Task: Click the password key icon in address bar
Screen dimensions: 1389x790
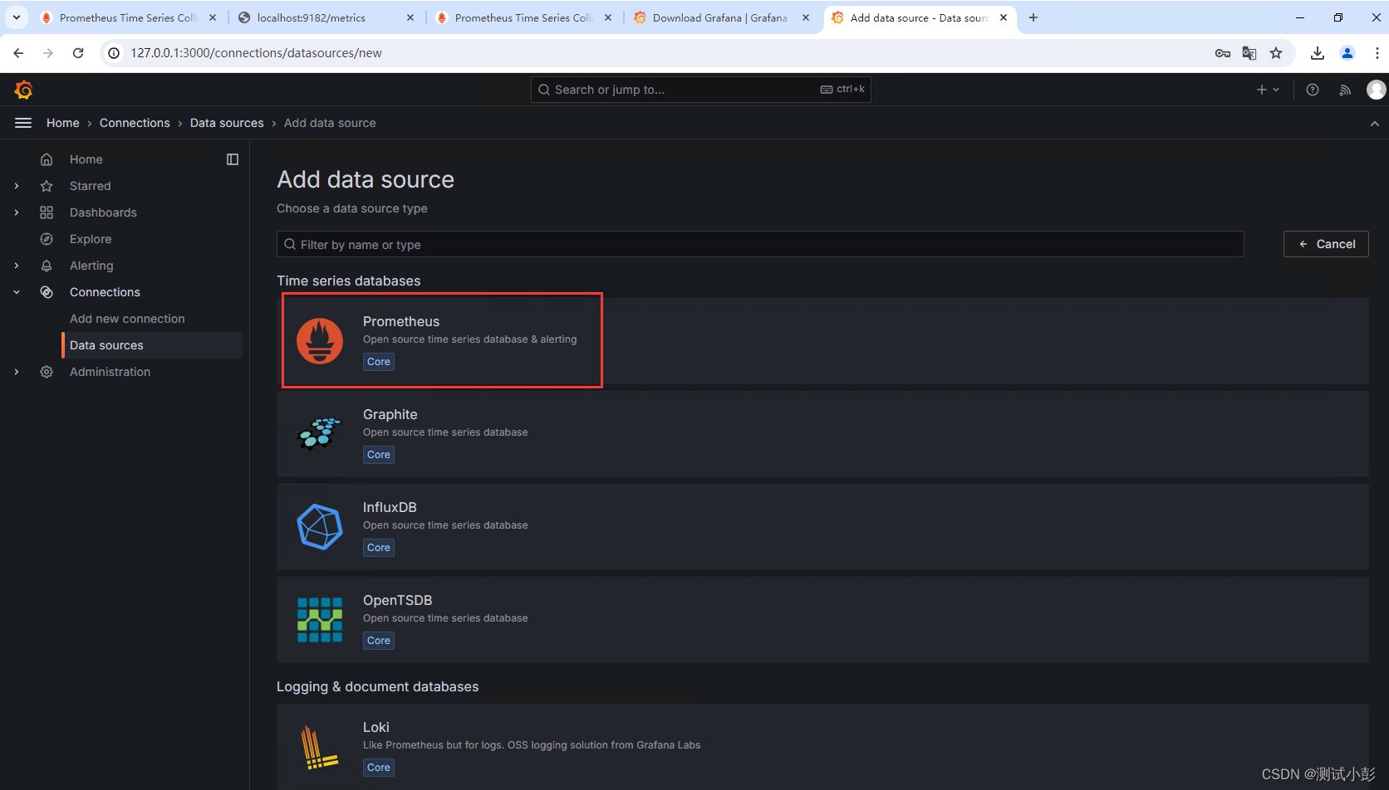Action: coord(1223,53)
